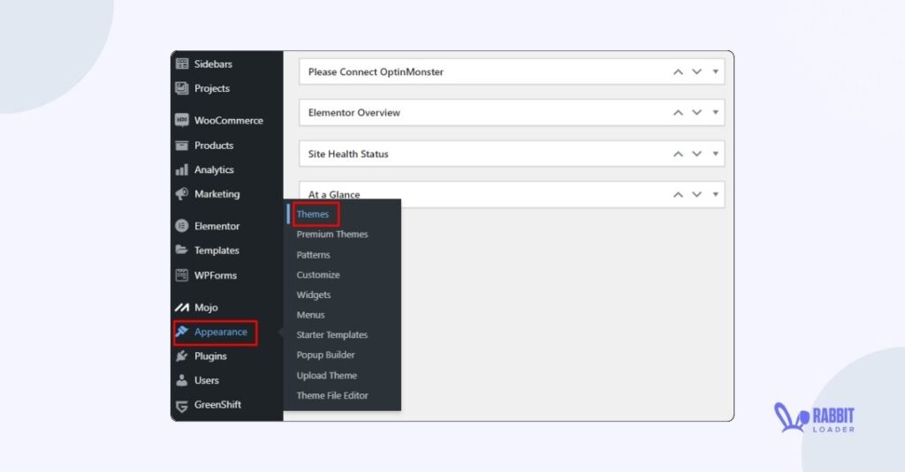Click the Elementor circle icon
Viewport: 905px width, 472px height.
(182, 226)
